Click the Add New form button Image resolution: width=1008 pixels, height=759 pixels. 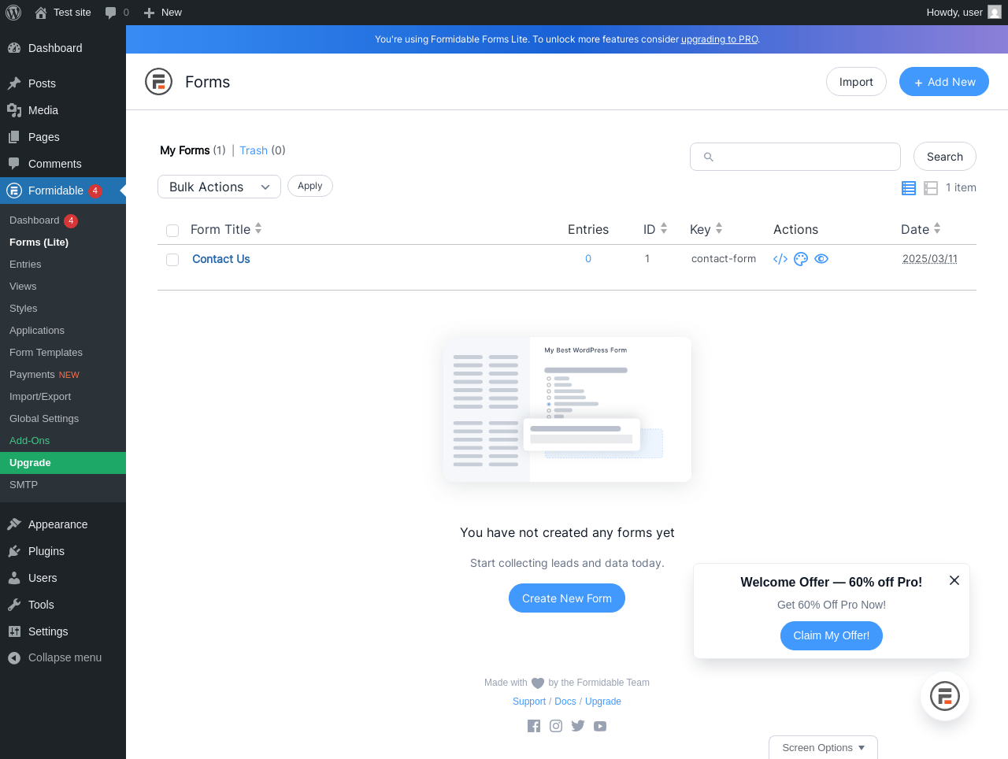(944, 82)
